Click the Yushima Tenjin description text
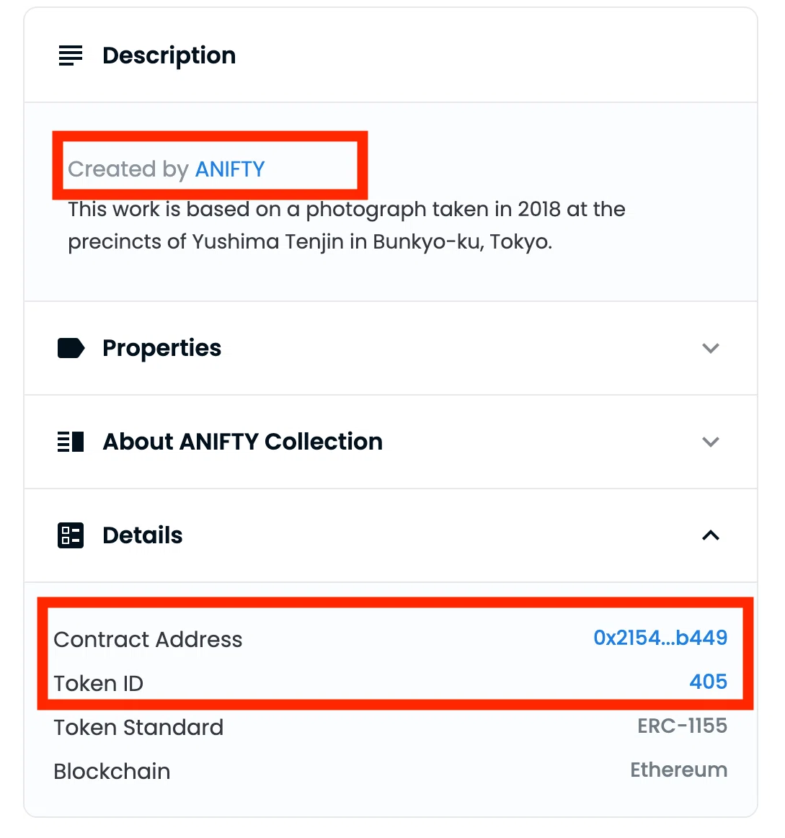The height and width of the screenshot is (838, 785). point(347,226)
